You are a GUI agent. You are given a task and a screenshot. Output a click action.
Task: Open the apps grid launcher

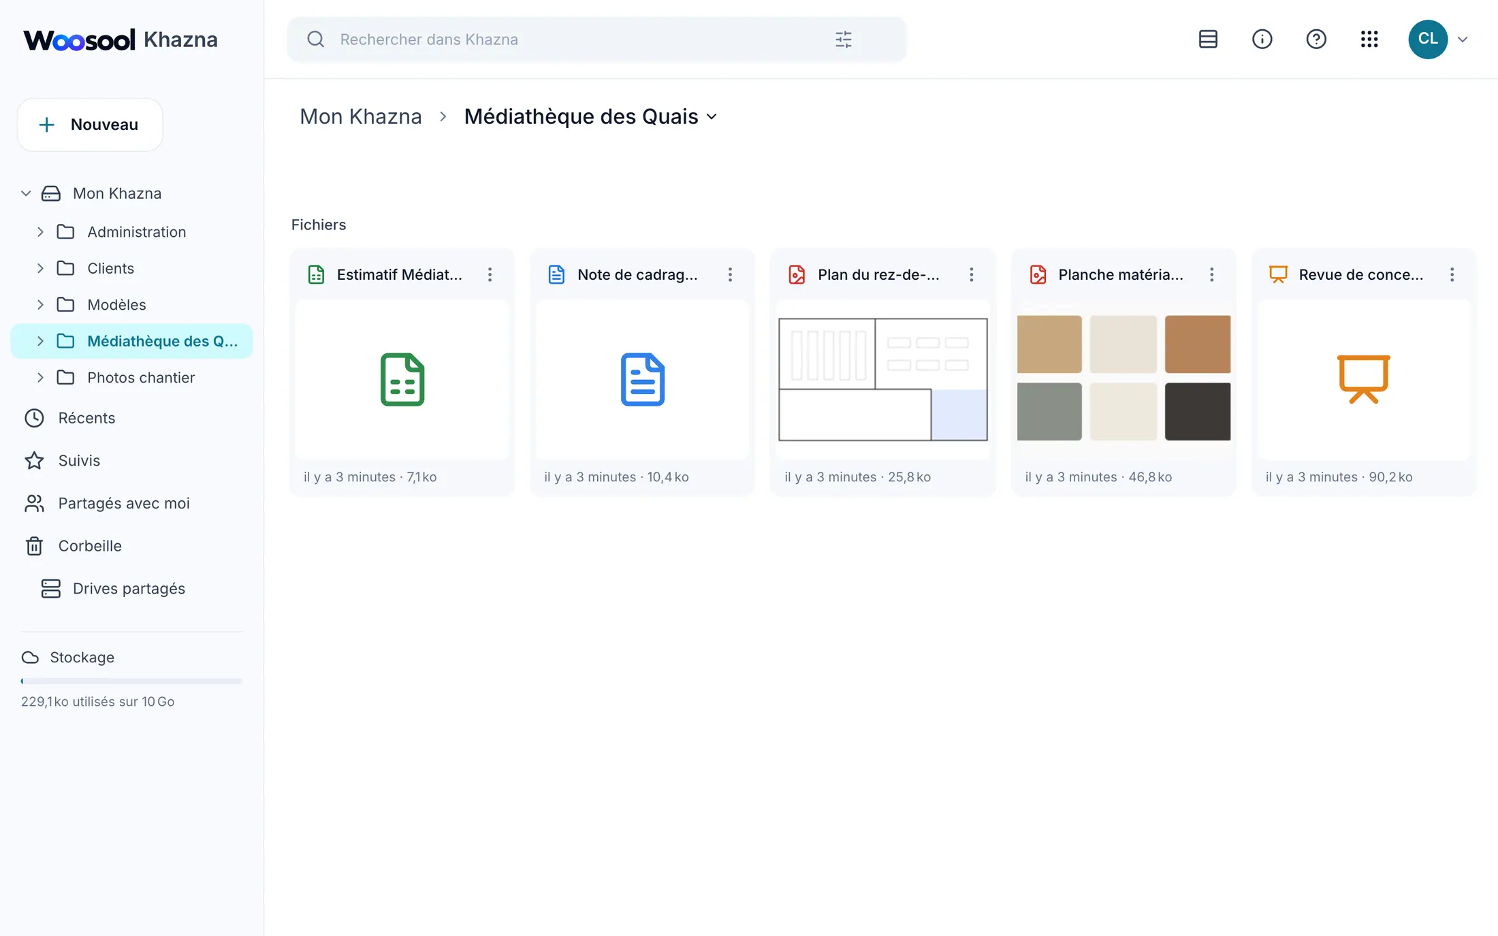click(x=1369, y=39)
